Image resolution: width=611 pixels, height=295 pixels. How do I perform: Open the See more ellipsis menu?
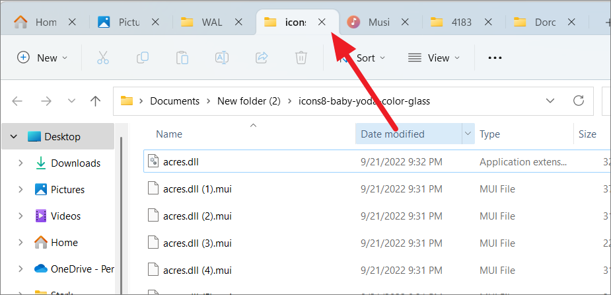(x=495, y=58)
